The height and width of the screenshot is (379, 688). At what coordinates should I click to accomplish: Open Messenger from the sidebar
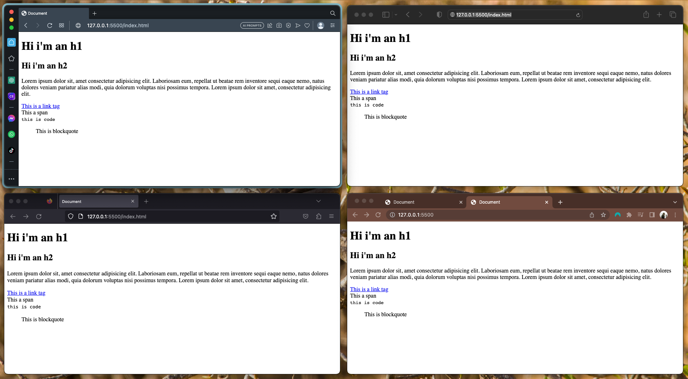[x=11, y=118]
